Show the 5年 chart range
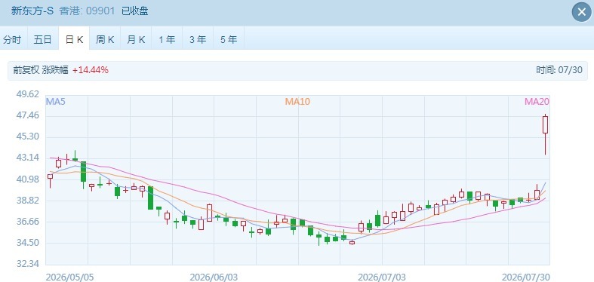Image resolution: width=594 pixels, height=282 pixels. 229,39
